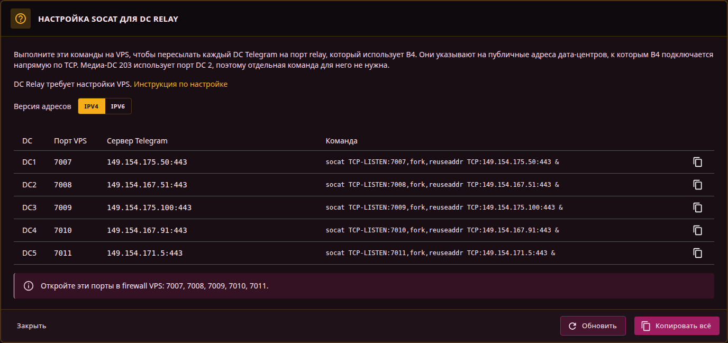Select Telegram server 149.154.171.5:443
The height and width of the screenshot is (343, 728).
pyautogui.click(x=145, y=253)
